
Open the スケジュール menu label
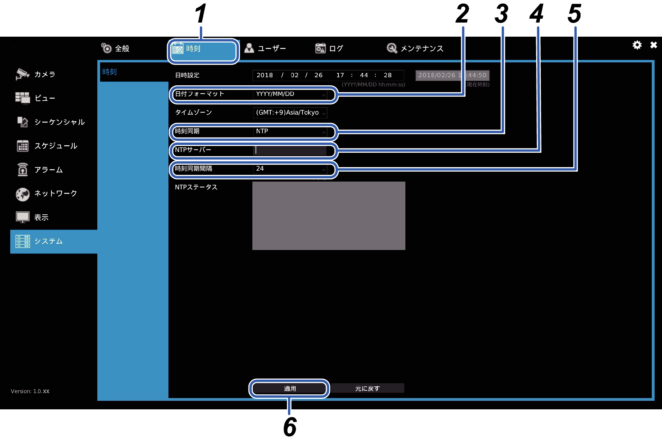pos(56,146)
